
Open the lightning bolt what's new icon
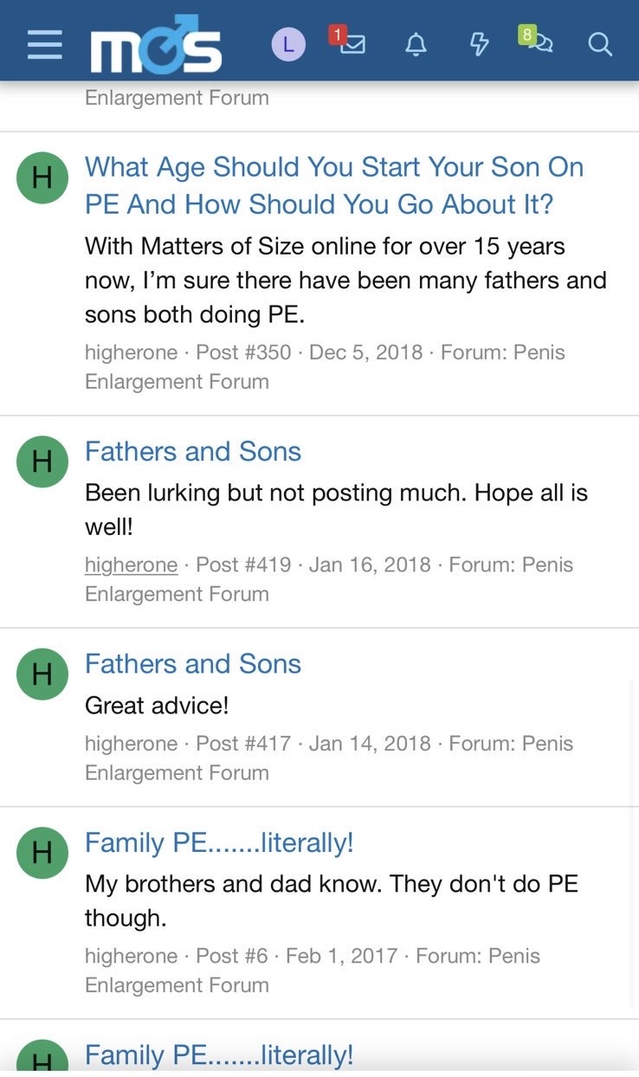pyautogui.click(x=479, y=44)
